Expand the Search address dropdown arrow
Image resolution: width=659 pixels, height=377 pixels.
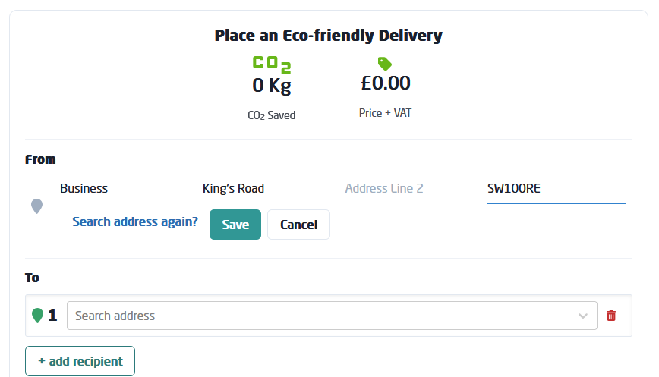point(583,316)
